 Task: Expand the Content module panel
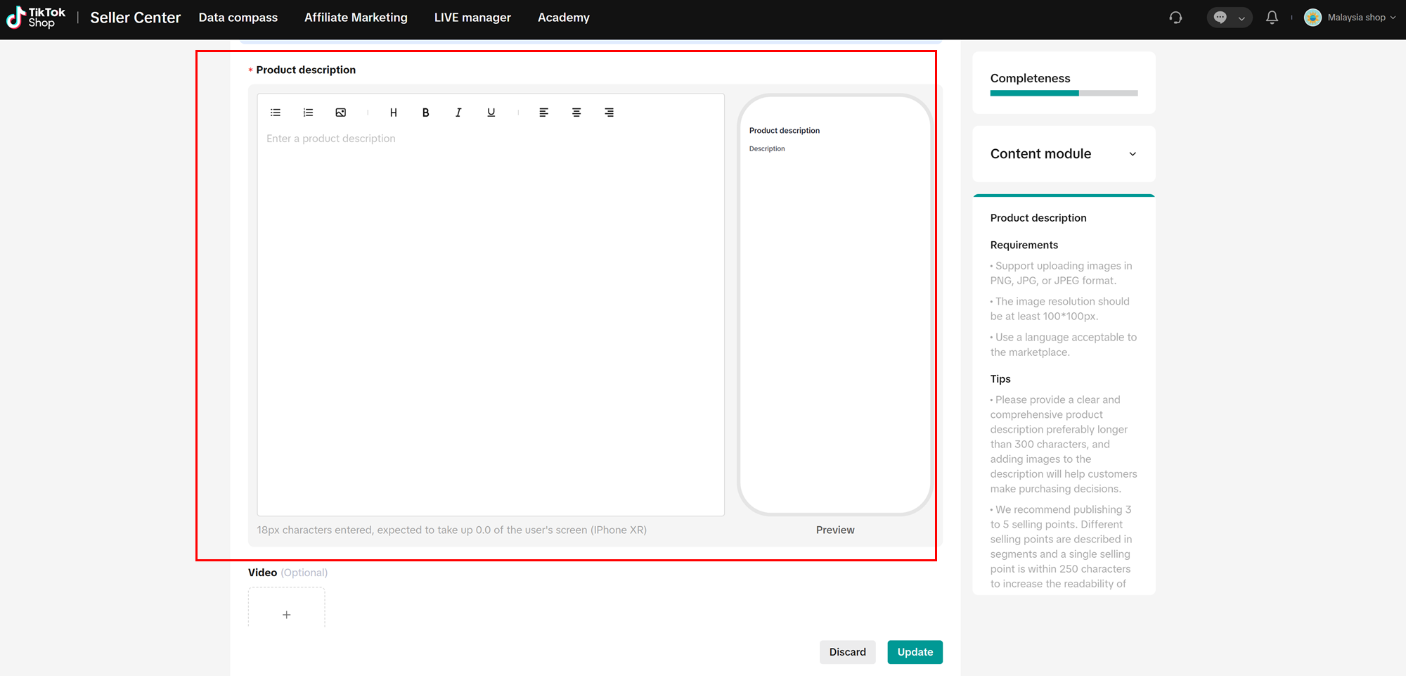(1132, 154)
